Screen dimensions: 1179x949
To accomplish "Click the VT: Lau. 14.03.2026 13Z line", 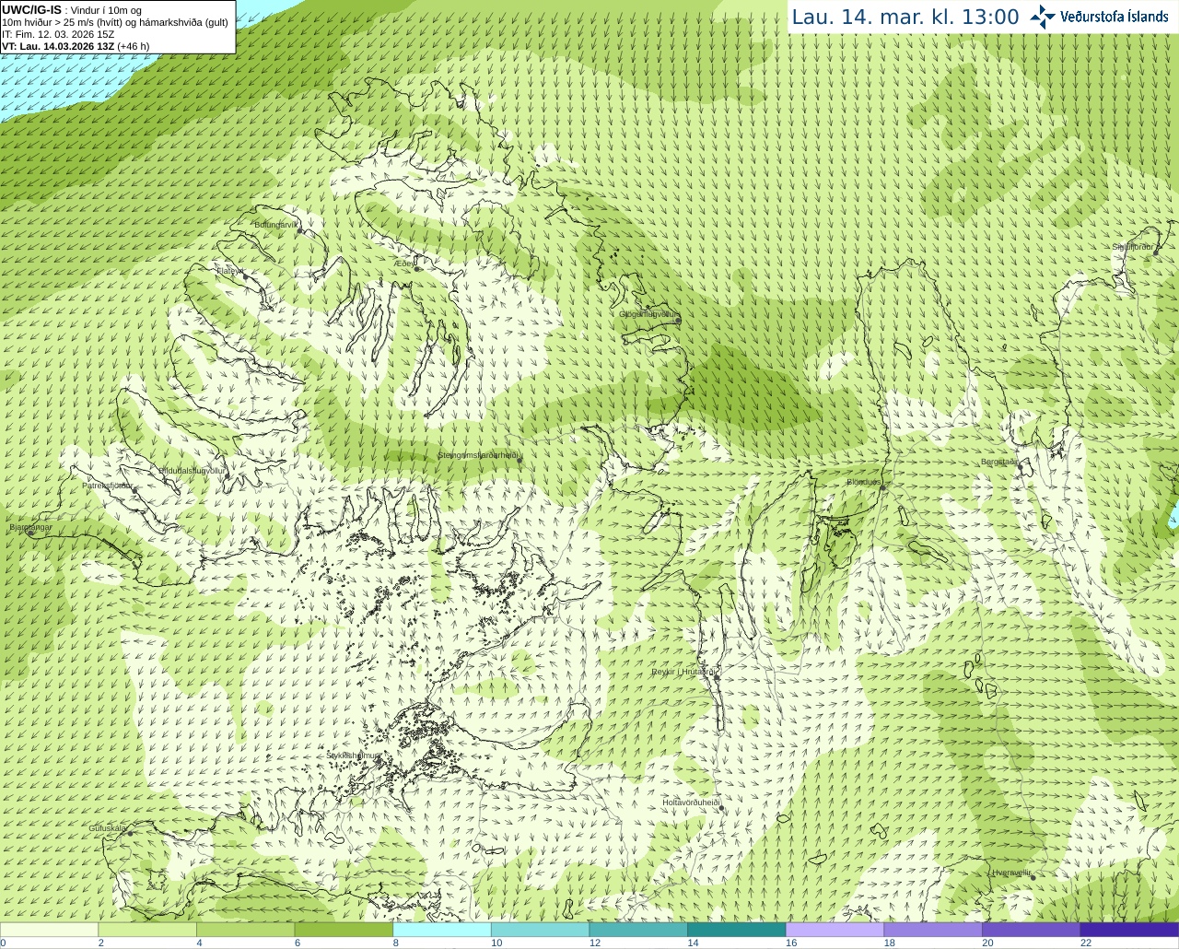I will click(x=76, y=46).
